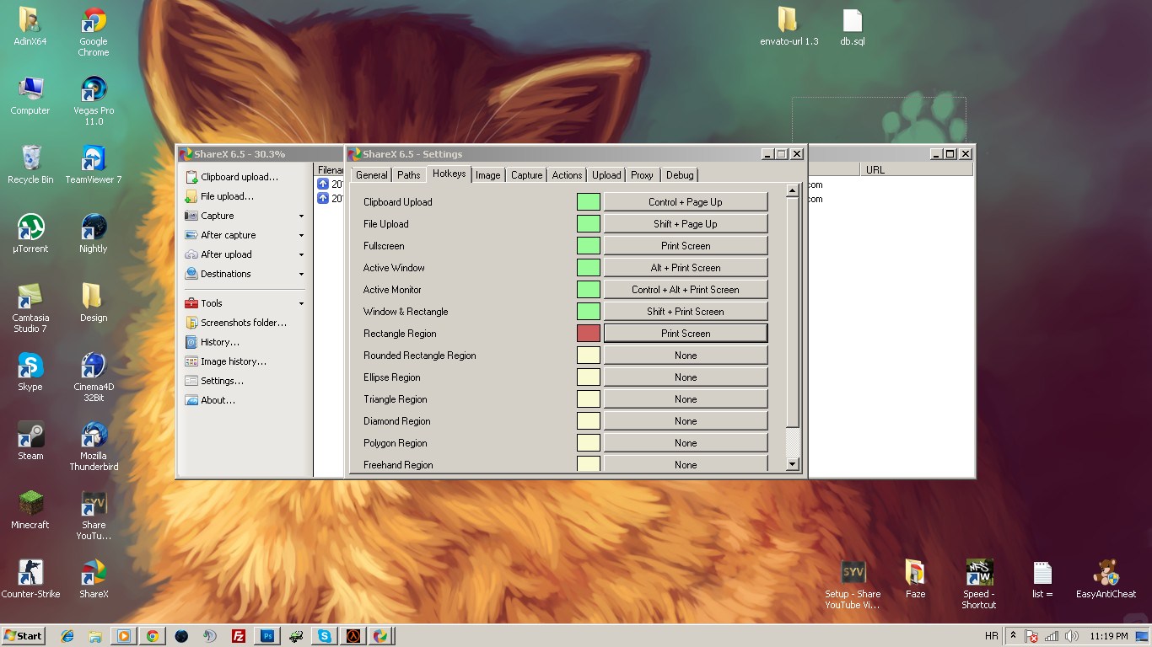Select the File upload icon
The width and height of the screenshot is (1152, 647).
pos(192,196)
